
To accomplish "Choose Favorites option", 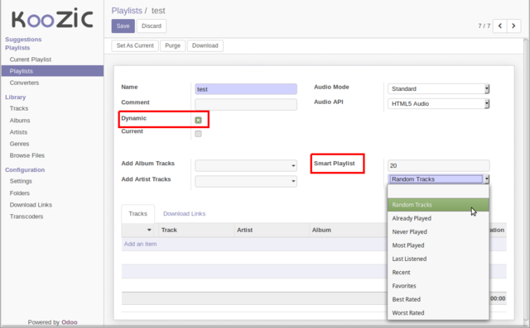I will 438,286.
